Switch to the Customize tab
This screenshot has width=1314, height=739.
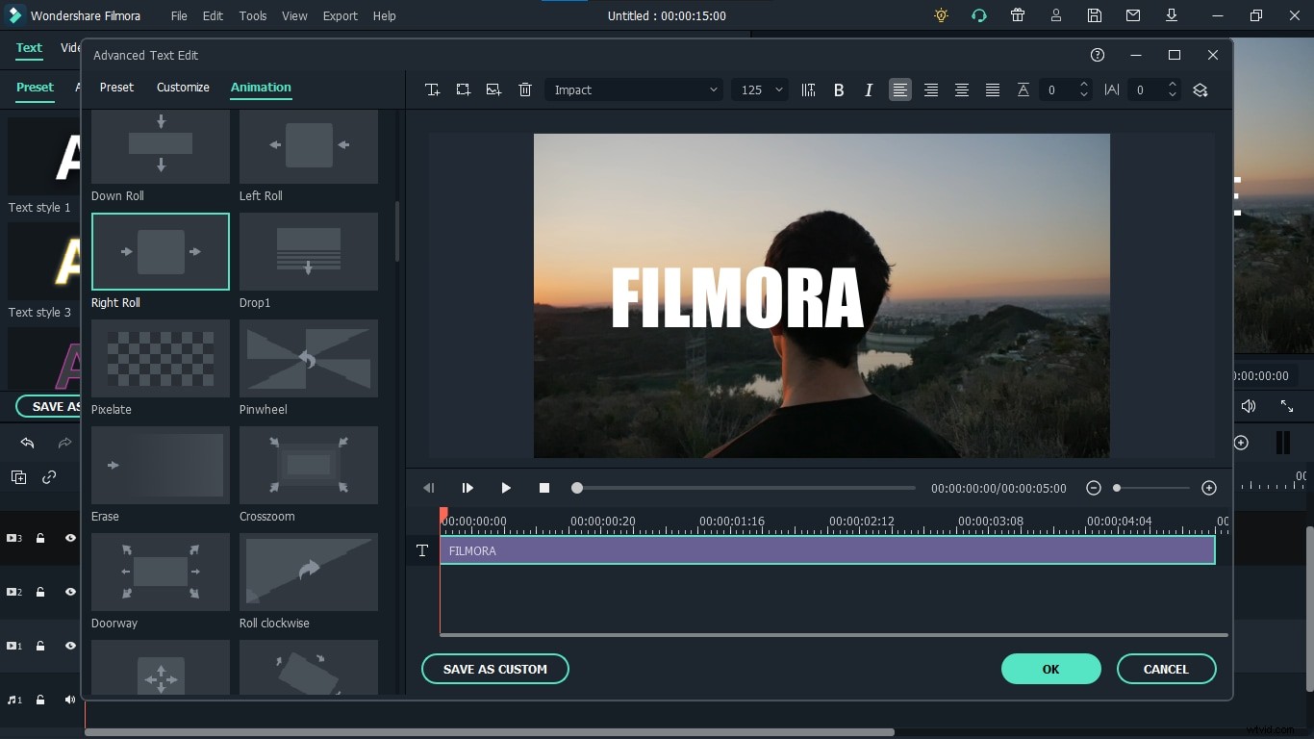coord(183,88)
